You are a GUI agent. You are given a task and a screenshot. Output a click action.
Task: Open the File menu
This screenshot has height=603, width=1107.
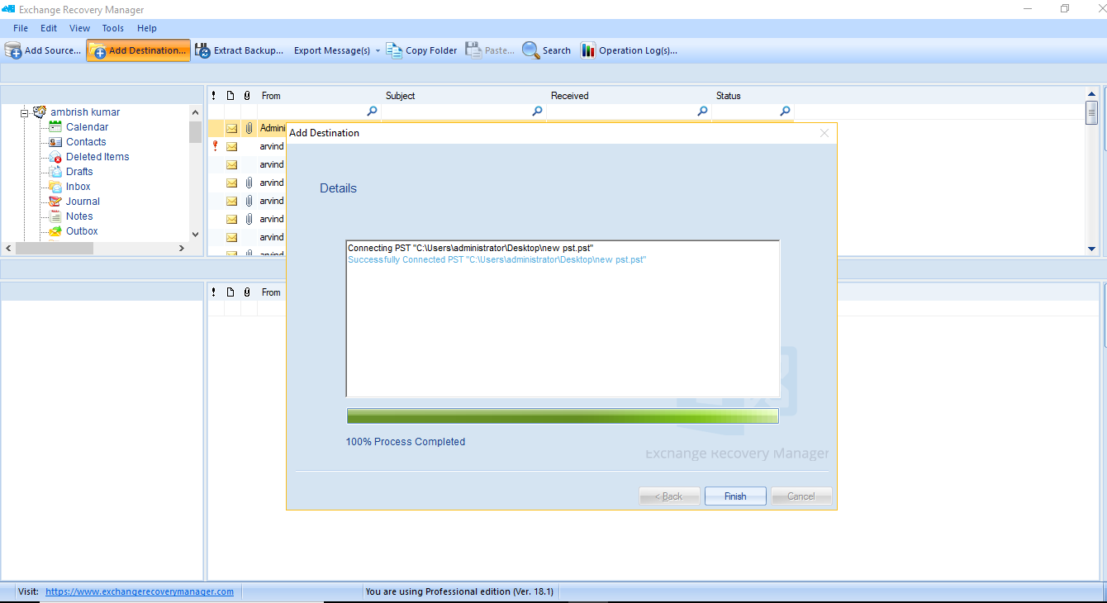coord(21,28)
